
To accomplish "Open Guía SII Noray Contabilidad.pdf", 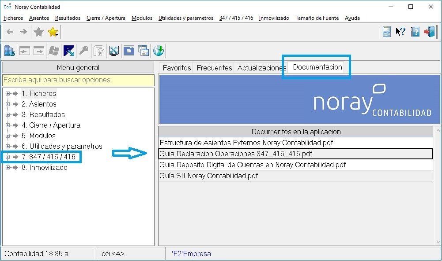I will pyautogui.click(x=295, y=176).
